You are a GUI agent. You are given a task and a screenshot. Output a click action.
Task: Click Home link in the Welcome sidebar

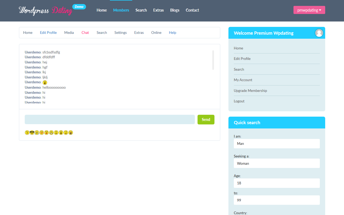click(238, 48)
